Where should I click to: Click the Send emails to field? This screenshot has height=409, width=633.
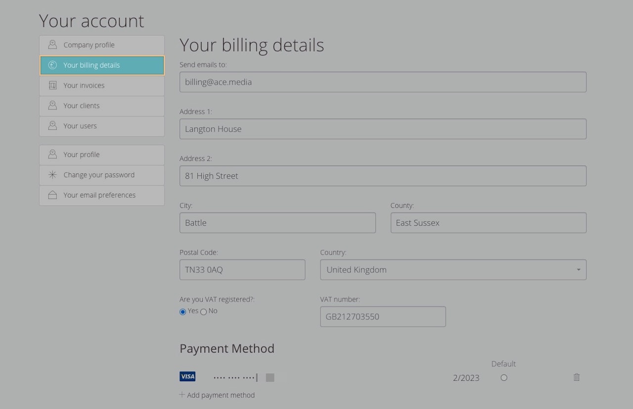(383, 82)
